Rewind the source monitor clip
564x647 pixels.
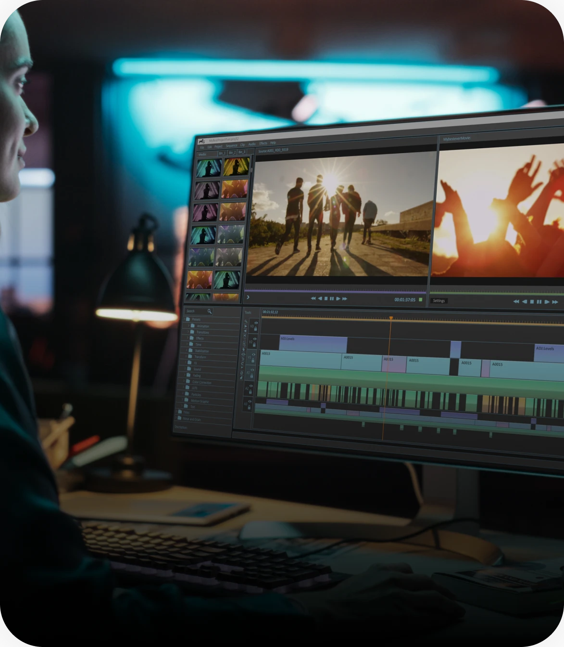pyautogui.click(x=313, y=298)
